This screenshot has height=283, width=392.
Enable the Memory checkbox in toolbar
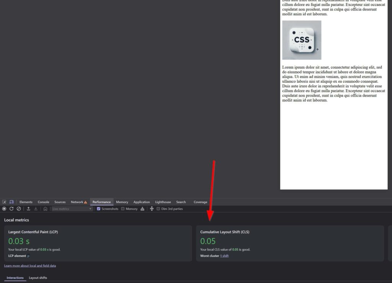[x=123, y=209]
